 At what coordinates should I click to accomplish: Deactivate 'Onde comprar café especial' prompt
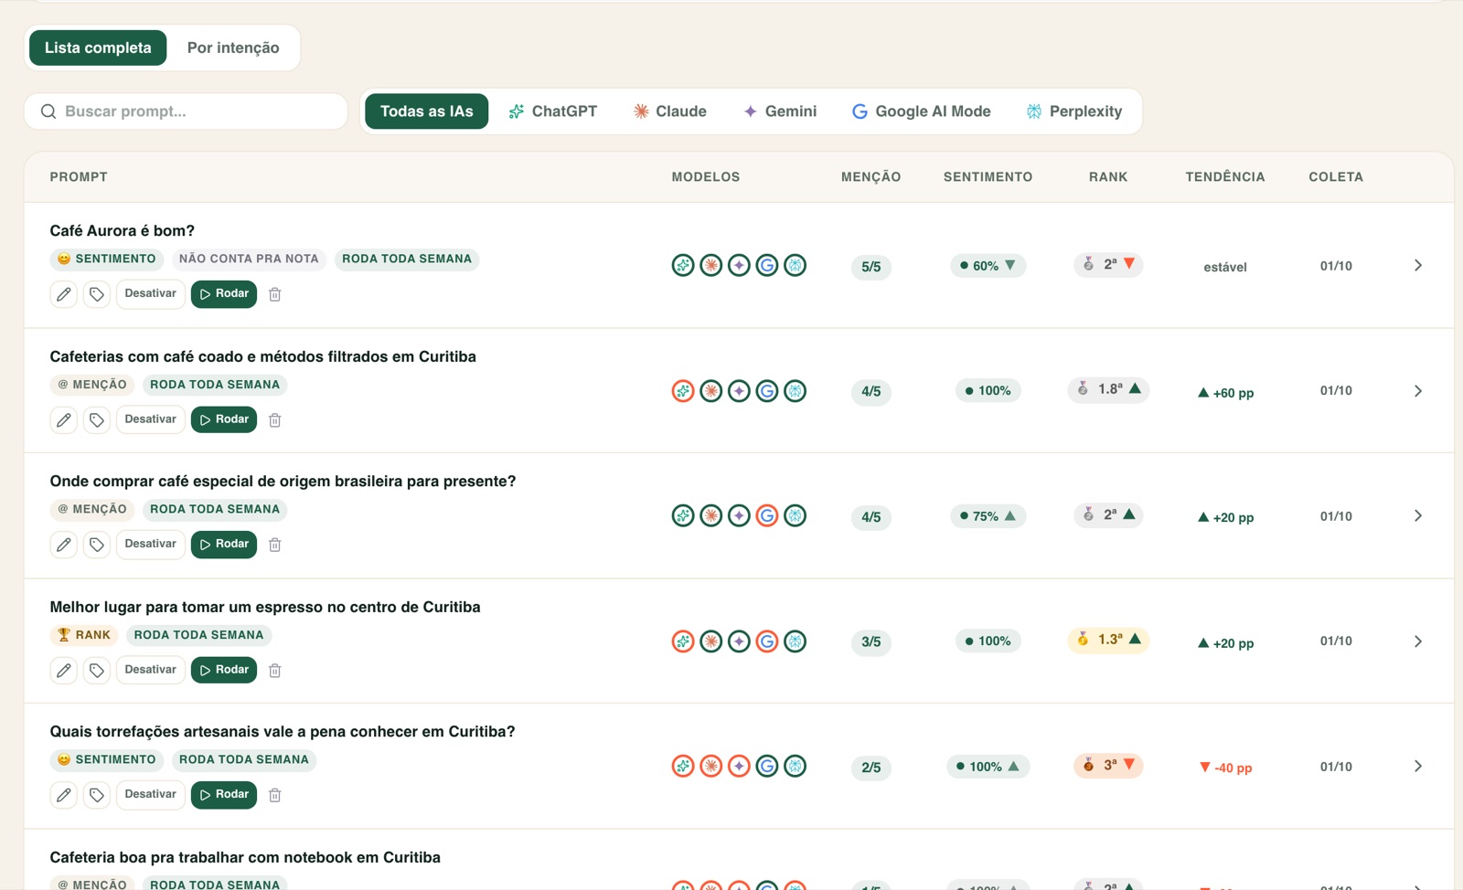pyautogui.click(x=150, y=545)
